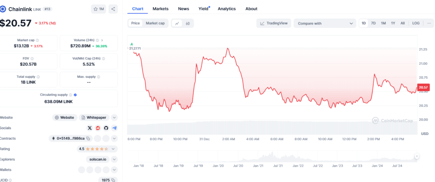Click the price line at the 2:00 AM peak

pos(228,48)
